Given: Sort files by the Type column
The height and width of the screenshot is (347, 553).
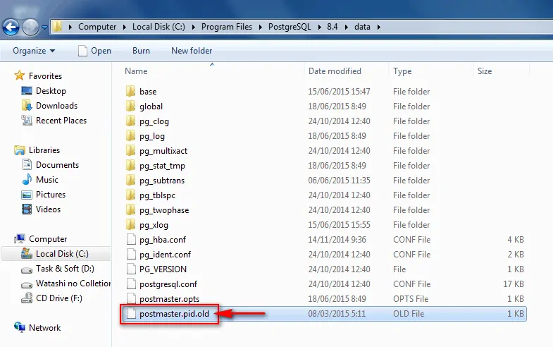Looking at the screenshot, I should [402, 71].
